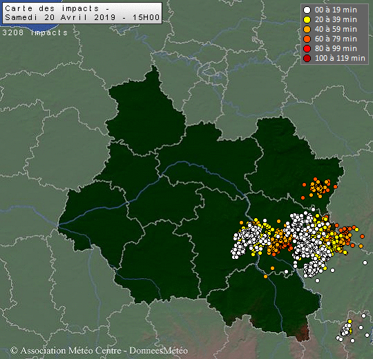Click the "00 à 19 min" legend label

point(336,10)
